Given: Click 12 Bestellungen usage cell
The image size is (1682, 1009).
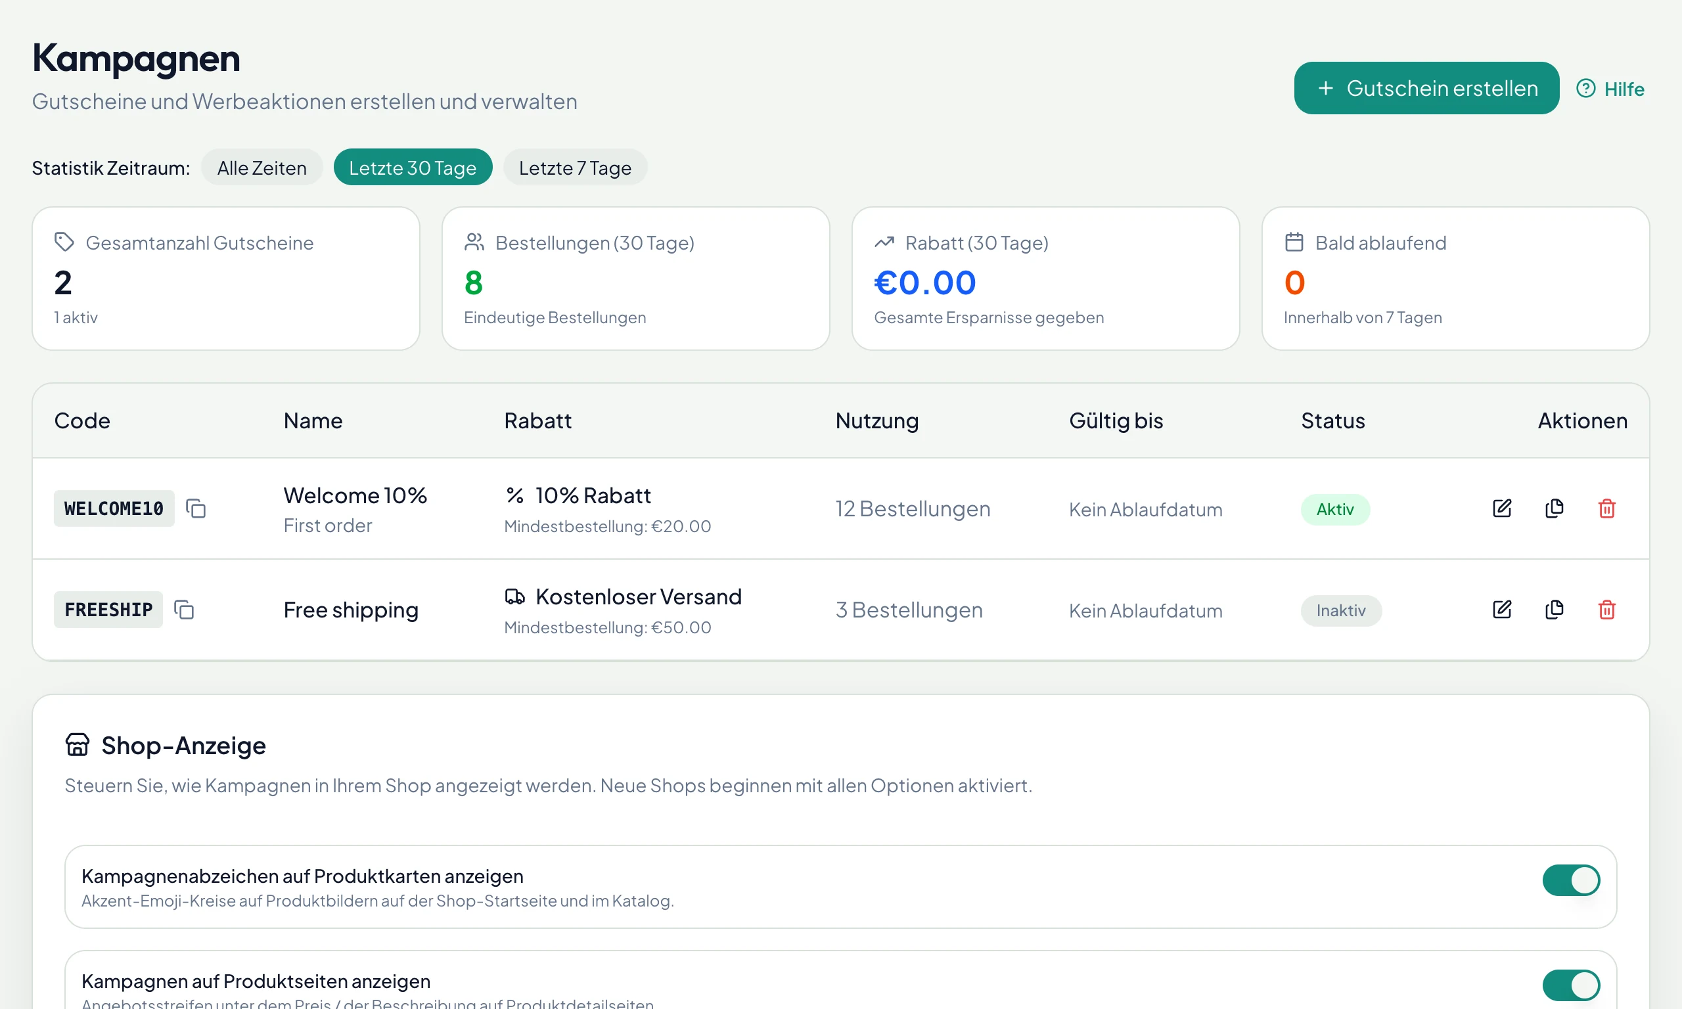Looking at the screenshot, I should click(913, 508).
